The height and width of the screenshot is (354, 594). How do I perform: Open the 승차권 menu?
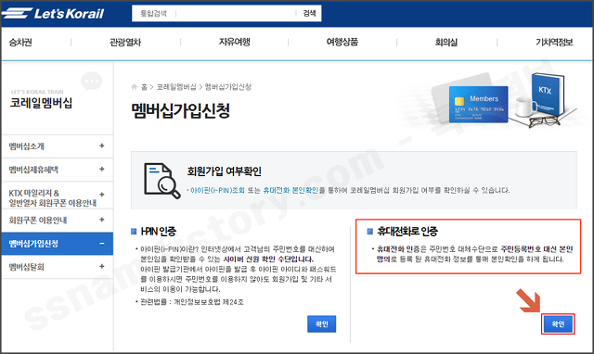tap(20, 42)
